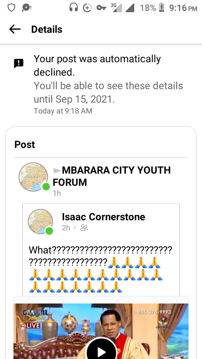Tap the 2h shared post timestamp
The width and height of the screenshot is (202, 359).
click(x=66, y=228)
